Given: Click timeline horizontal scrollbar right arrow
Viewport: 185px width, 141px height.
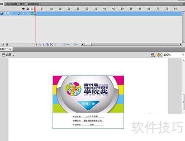Looking at the screenshot, I should 181,44.
